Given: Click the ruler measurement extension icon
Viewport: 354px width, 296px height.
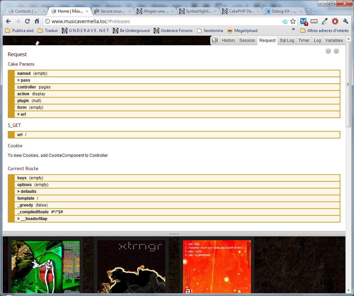Looking at the screenshot, I should point(314,21).
